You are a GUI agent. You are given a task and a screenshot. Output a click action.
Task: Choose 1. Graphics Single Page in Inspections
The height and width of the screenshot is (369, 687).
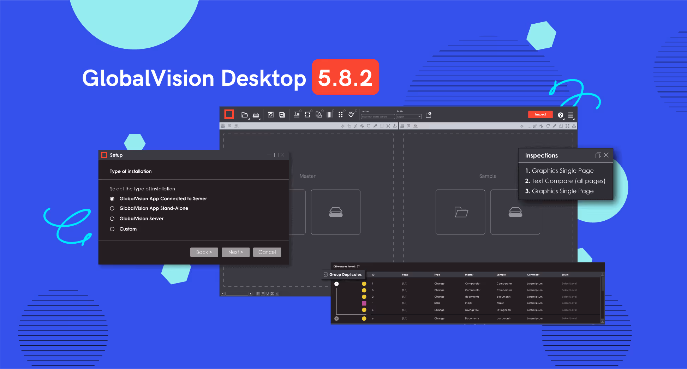point(559,171)
